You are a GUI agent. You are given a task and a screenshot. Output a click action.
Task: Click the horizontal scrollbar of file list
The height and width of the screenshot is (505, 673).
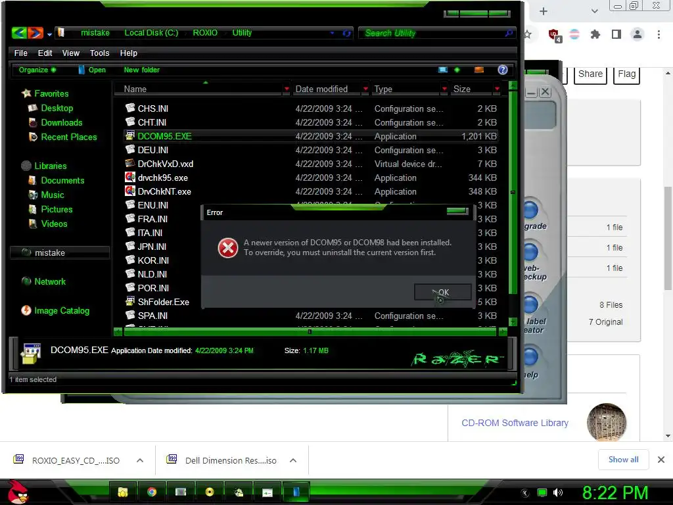311,331
